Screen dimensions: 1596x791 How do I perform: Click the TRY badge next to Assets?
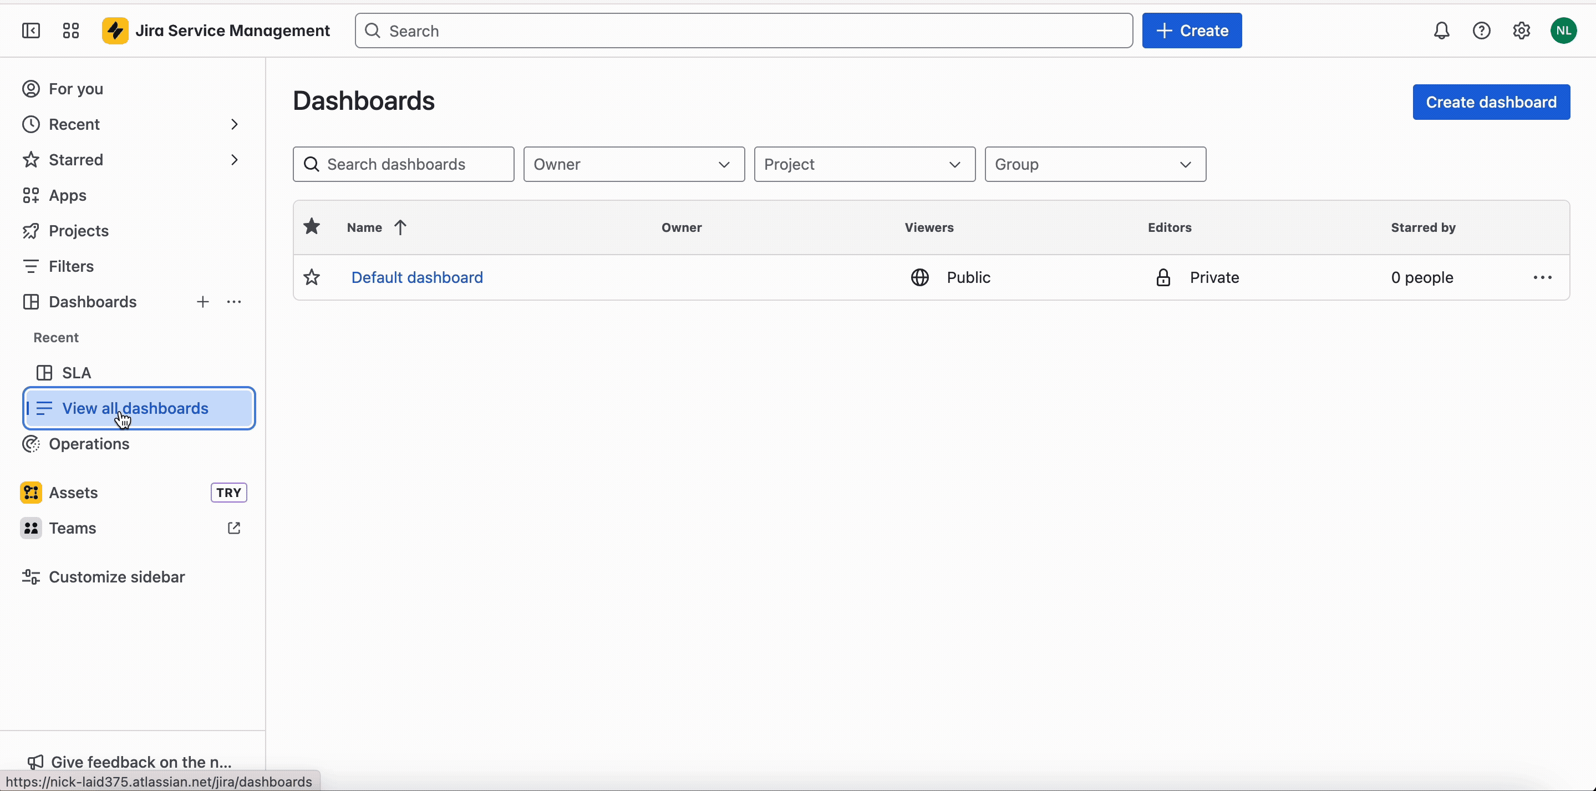point(228,493)
